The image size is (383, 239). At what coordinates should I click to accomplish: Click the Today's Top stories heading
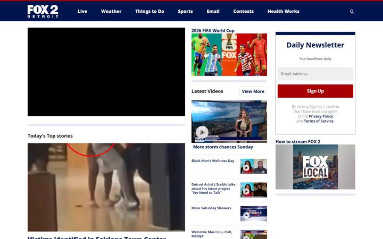coord(50,136)
